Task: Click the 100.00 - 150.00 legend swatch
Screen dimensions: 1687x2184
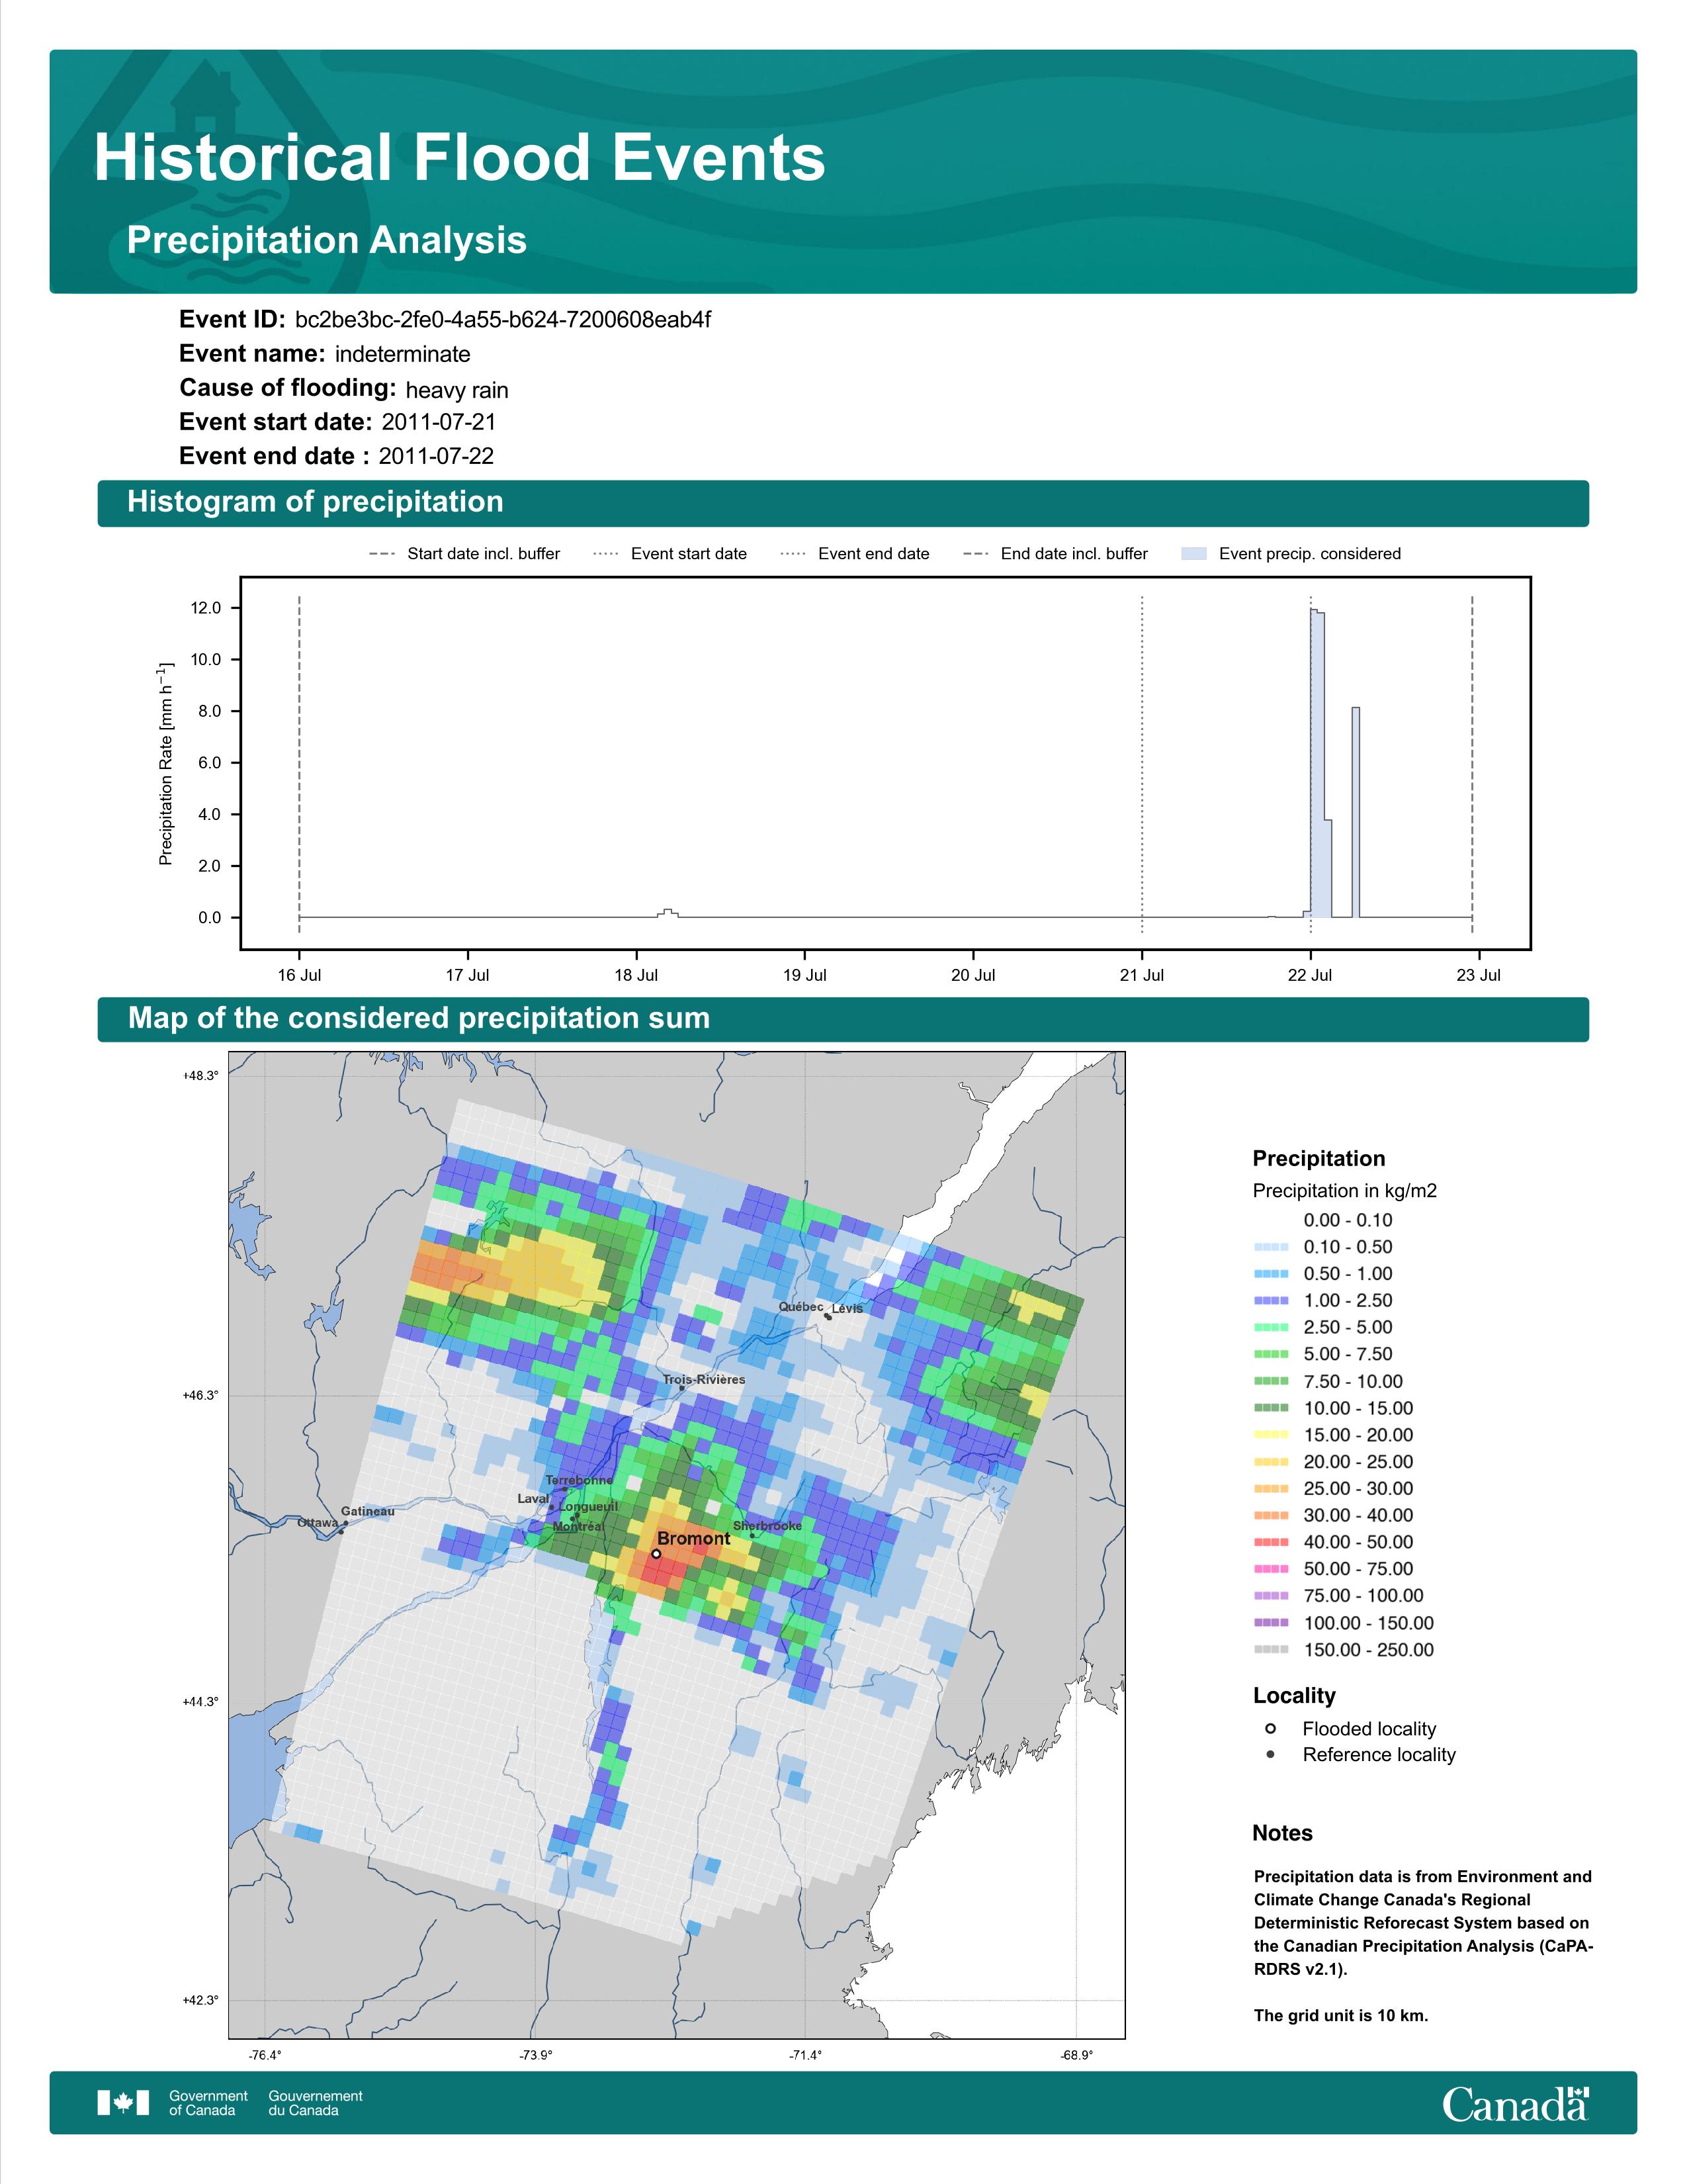Action: click(x=1270, y=1623)
